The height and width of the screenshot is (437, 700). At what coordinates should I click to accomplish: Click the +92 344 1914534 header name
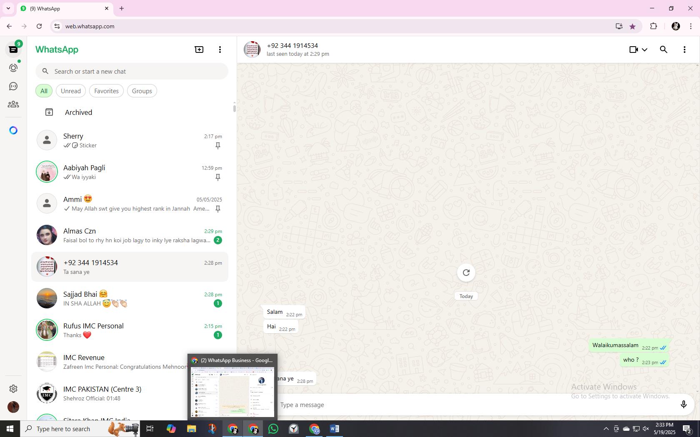(x=292, y=45)
